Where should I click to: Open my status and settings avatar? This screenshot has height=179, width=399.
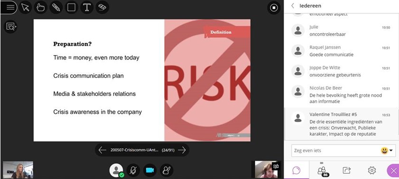pos(116,170)
